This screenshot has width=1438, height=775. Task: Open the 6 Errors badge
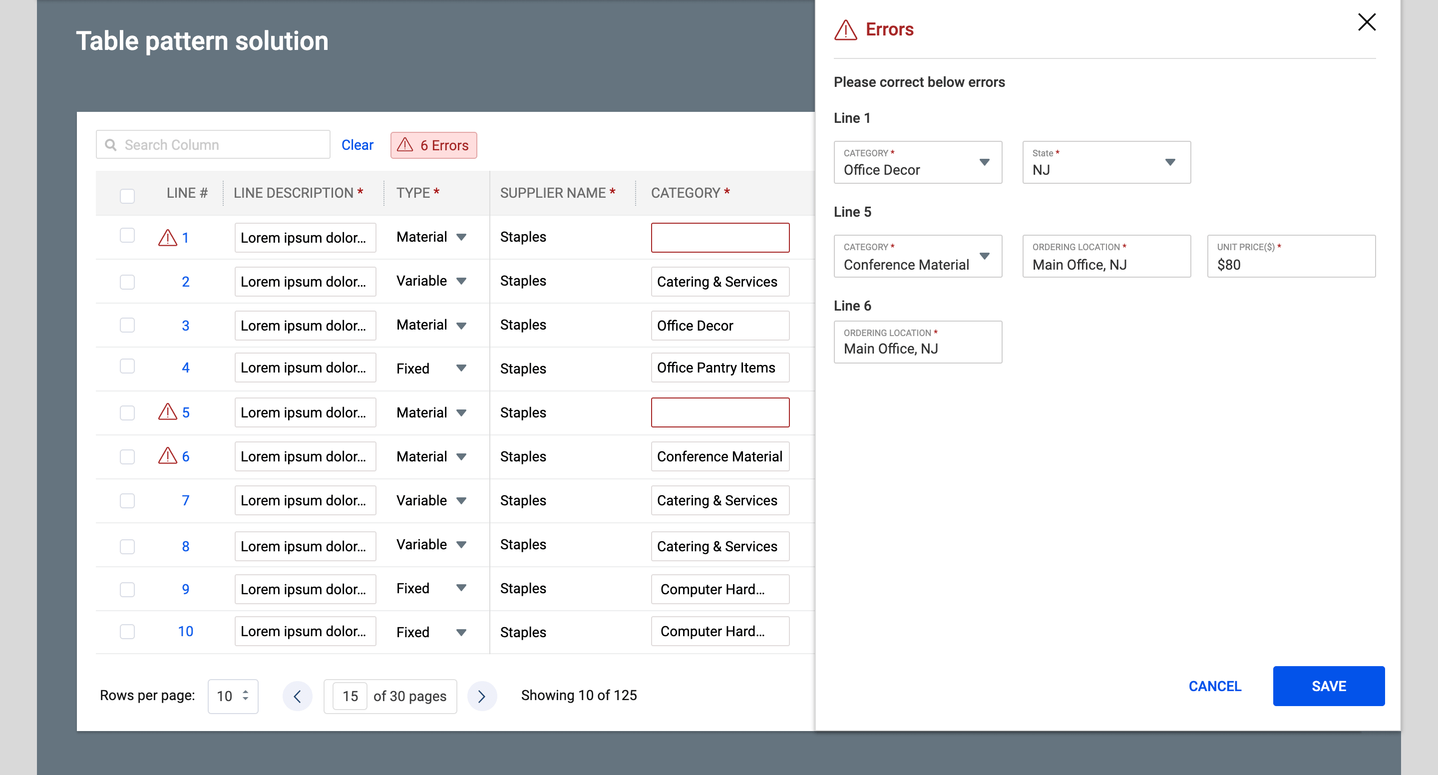click(x=433, y=145)
